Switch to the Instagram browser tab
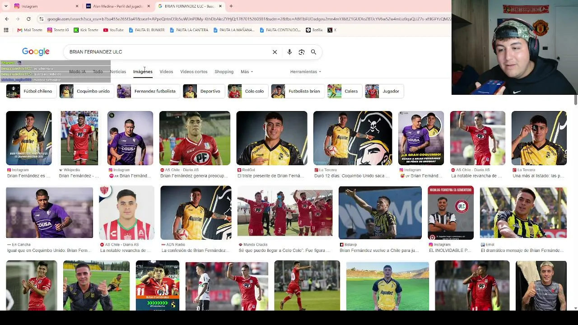The height and width of the screenshot is (325, 578). coord(45,6)
